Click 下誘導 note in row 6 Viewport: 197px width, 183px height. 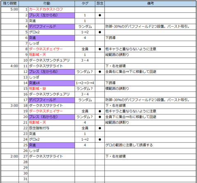point(110,38)
